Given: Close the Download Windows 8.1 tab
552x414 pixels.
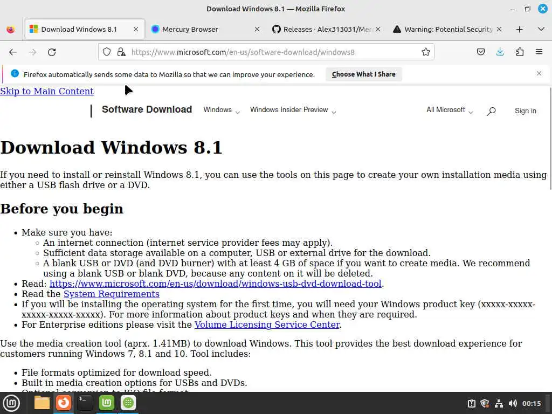Looking at the screenshot, I should pos(136,30).
